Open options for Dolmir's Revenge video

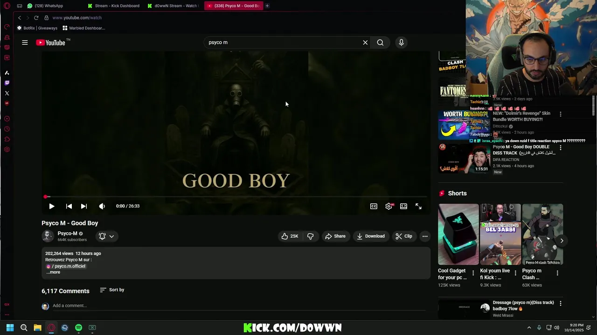[560, 114]
